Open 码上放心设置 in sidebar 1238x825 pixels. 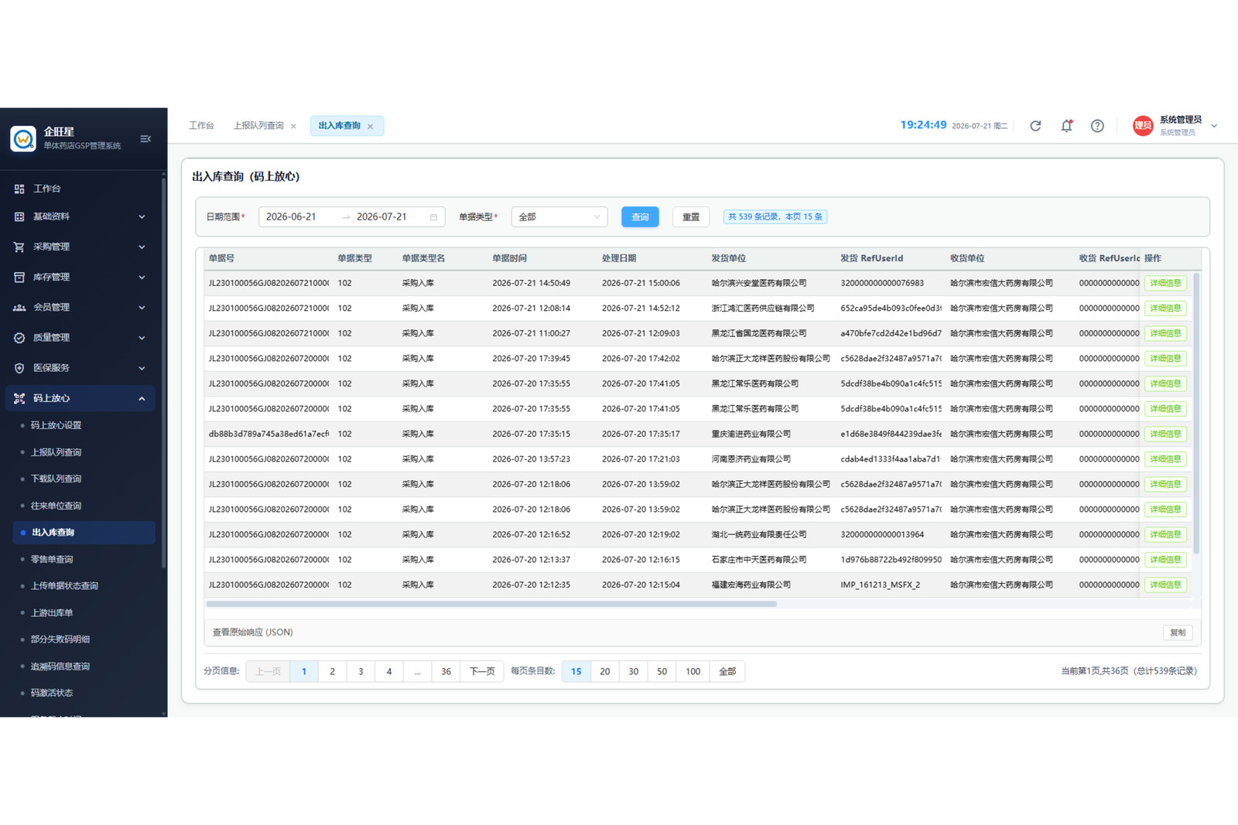tap(56, 425)
